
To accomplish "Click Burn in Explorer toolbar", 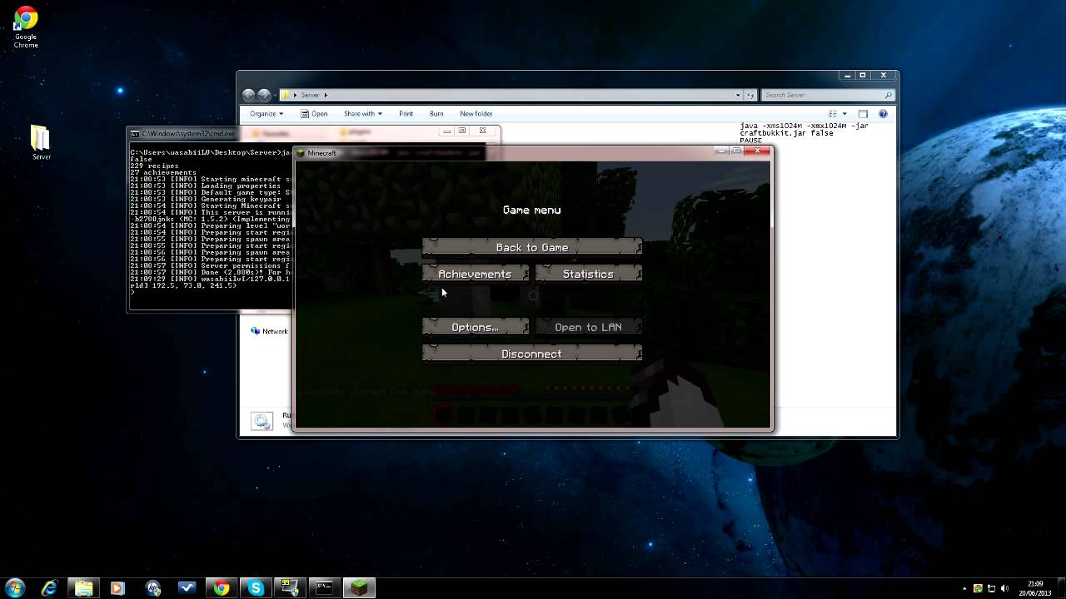I will pos(436,113).
